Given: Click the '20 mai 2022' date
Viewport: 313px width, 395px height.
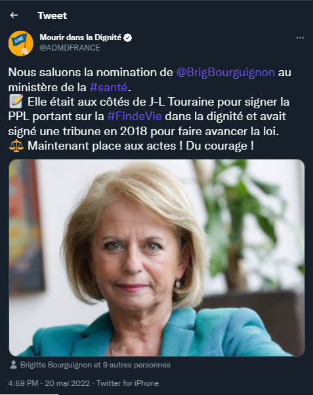Looking at the screenshot, I should tap(68, 383).
